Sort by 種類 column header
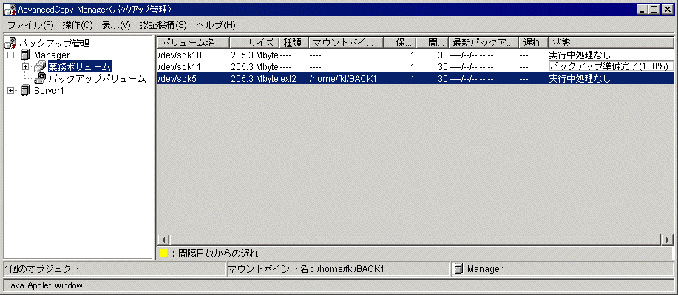This screenshot has width=678, height=295. pos(294,42)
